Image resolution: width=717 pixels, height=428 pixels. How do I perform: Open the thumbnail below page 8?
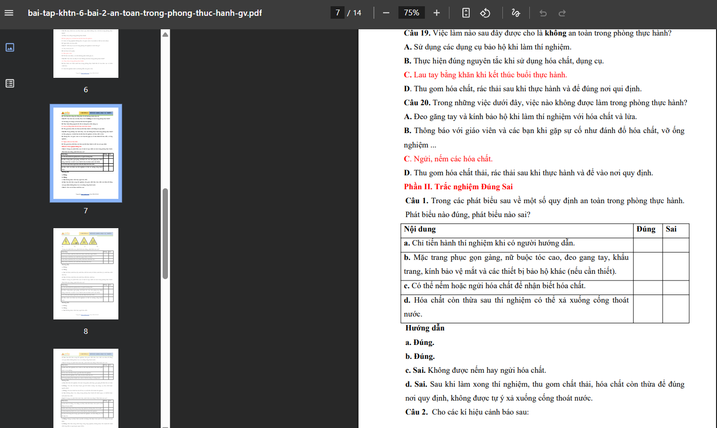(x=86, y=388)
